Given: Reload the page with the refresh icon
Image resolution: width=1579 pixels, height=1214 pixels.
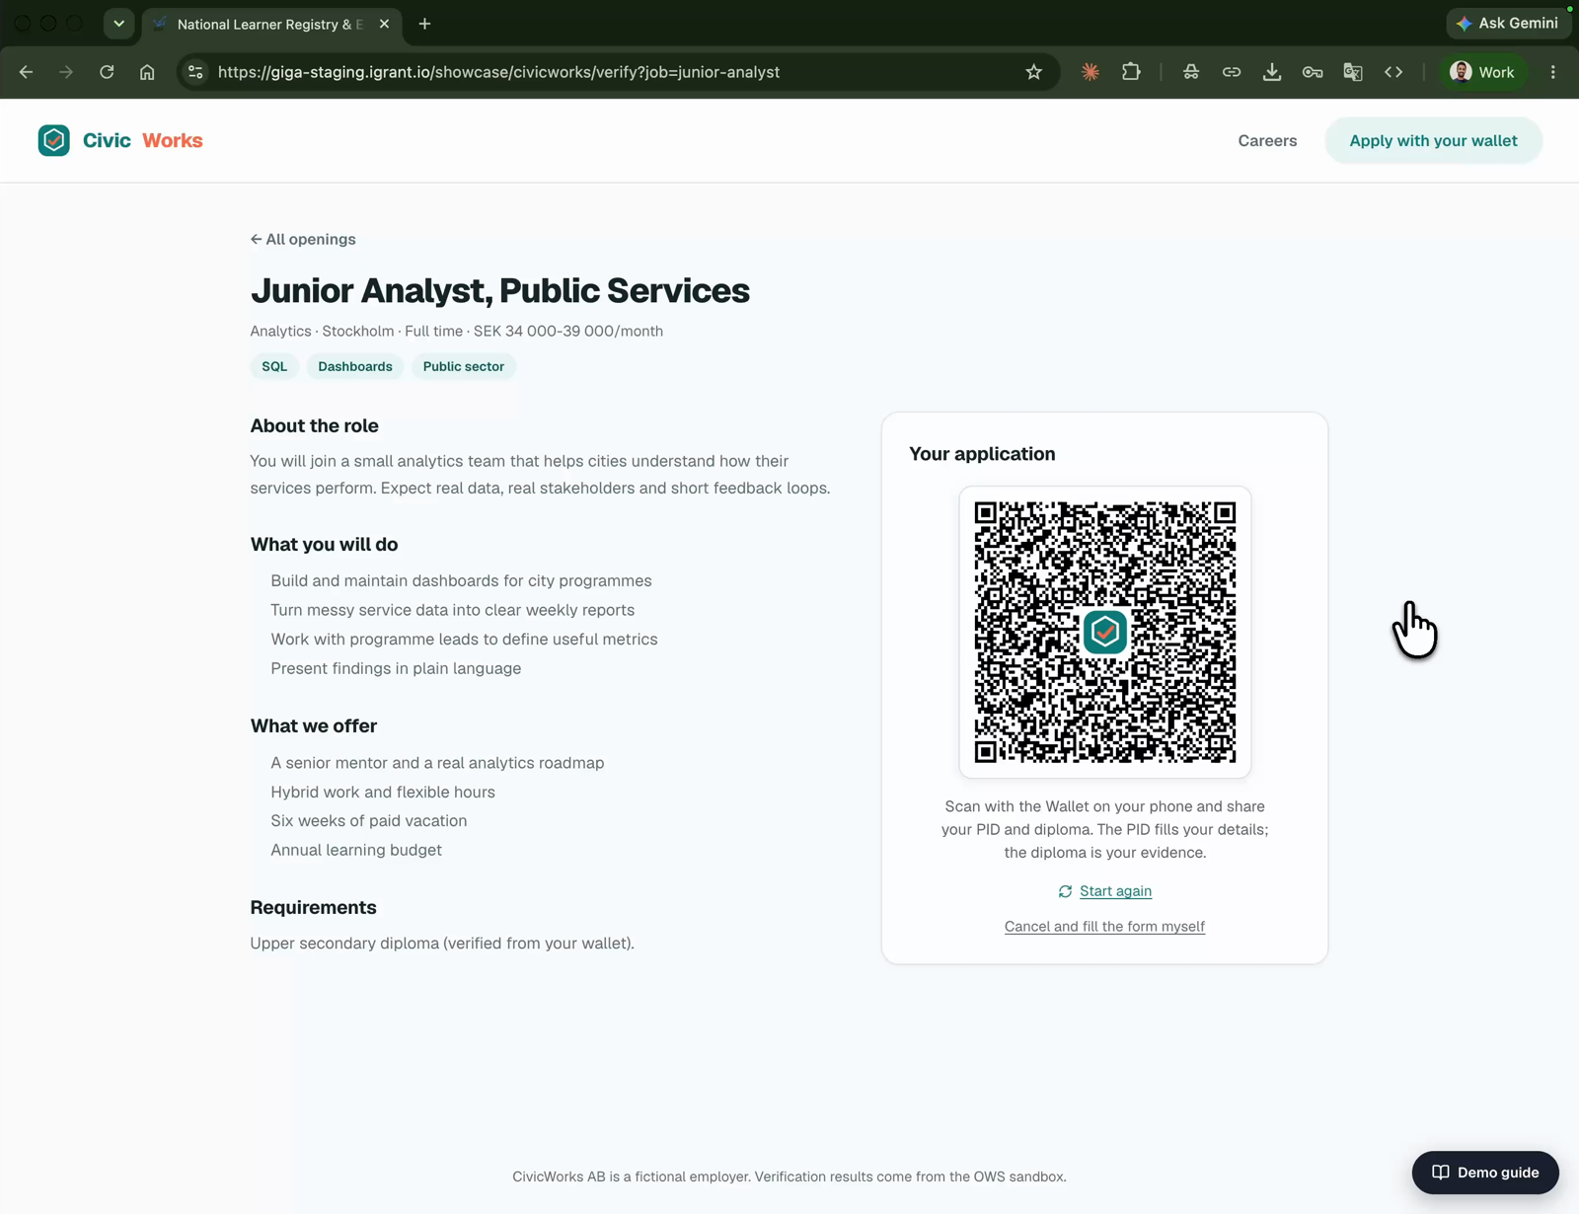Looking at the screenshot, I should click(107, 72).
